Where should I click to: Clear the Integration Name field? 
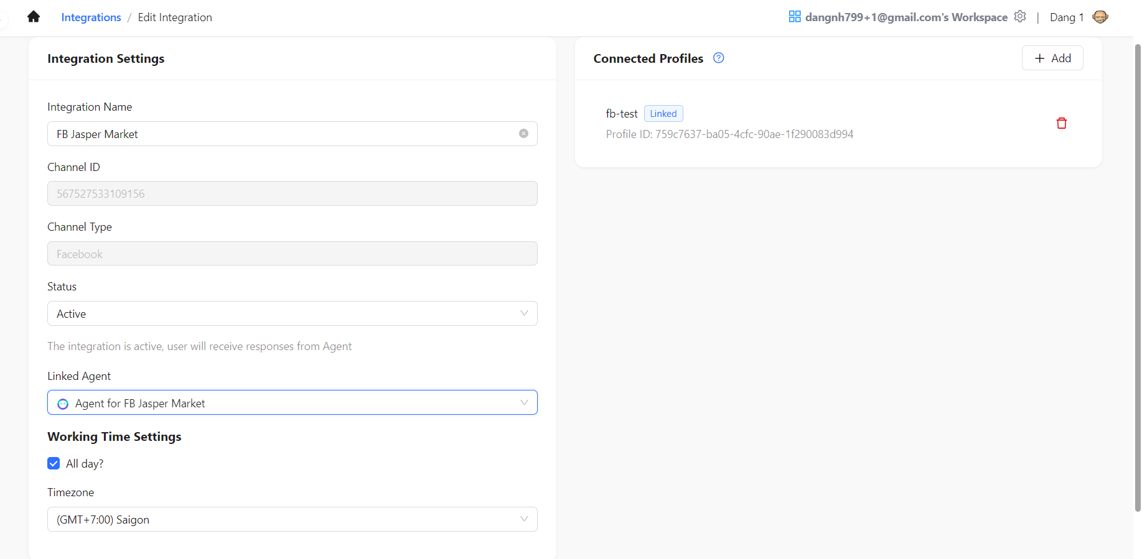(x=523, y=134)
